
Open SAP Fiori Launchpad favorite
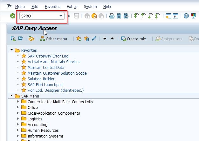tap(45, 84)
